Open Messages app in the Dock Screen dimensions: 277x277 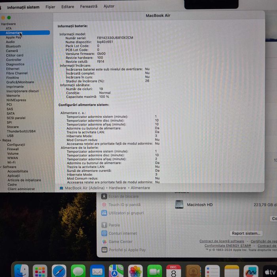click(78, 271)
